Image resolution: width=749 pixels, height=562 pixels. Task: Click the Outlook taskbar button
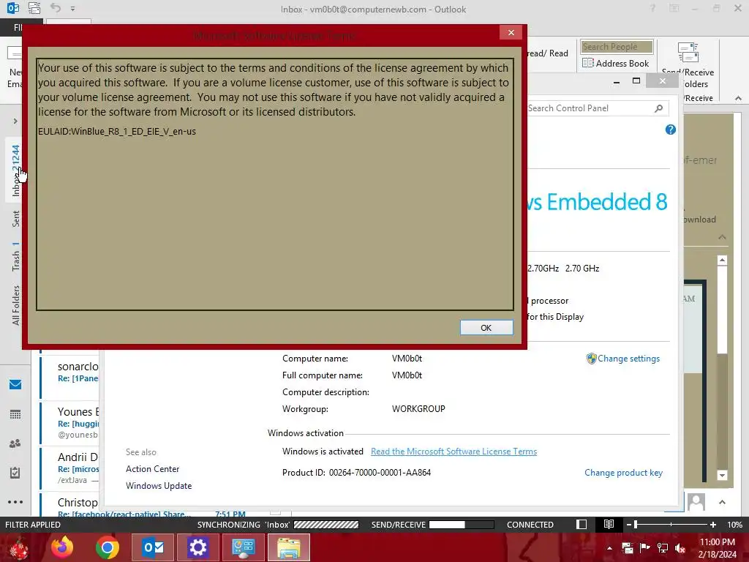[x=153, y=547]
